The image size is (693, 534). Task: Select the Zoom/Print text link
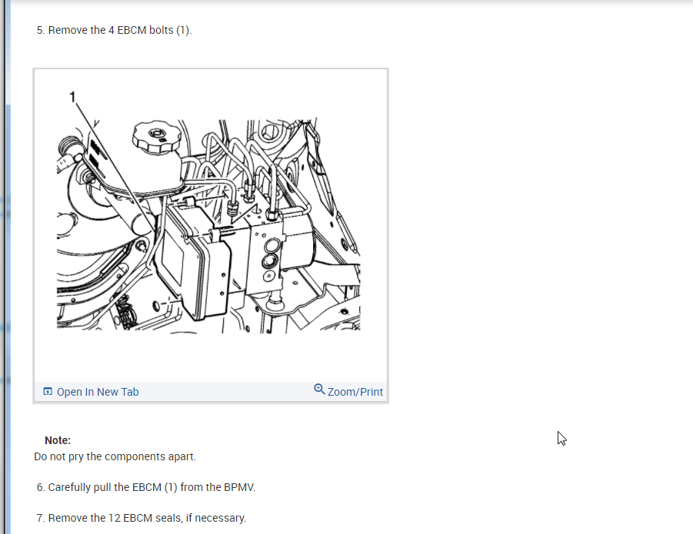(355, 392)
